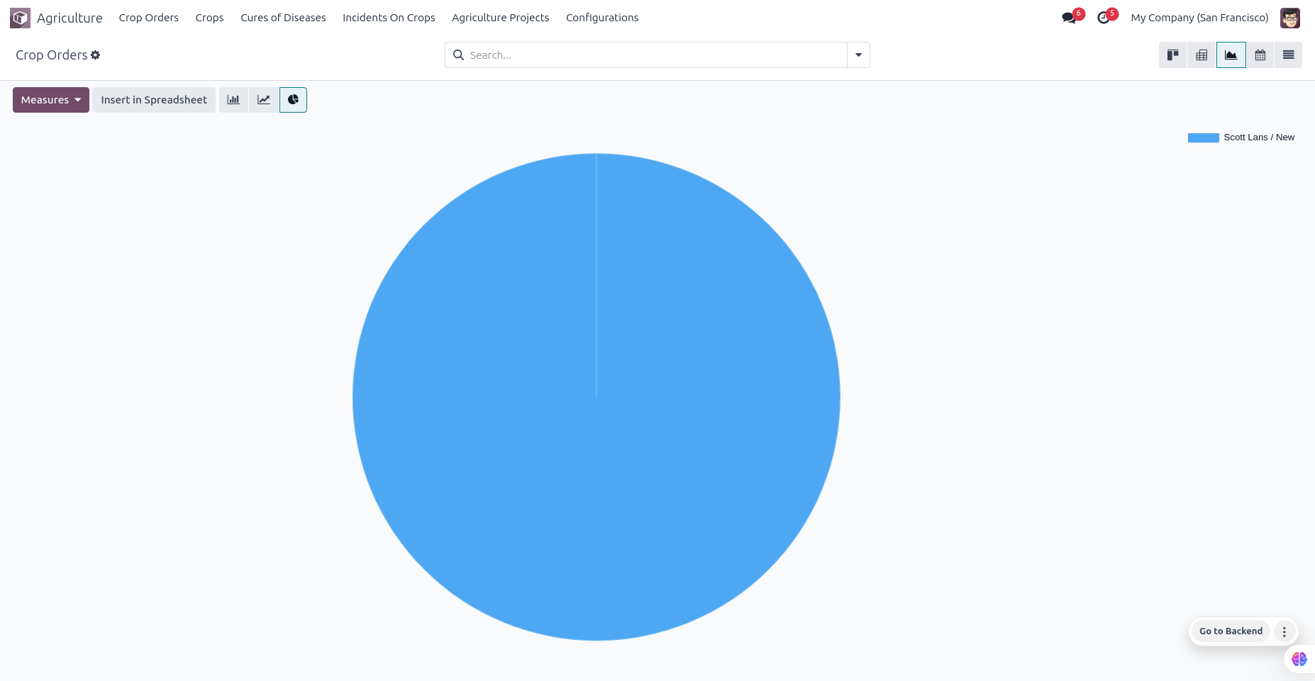Viewport: 1315px width, 681px height.
Task: Open the chat messages icon
Action: [1069, 18]
